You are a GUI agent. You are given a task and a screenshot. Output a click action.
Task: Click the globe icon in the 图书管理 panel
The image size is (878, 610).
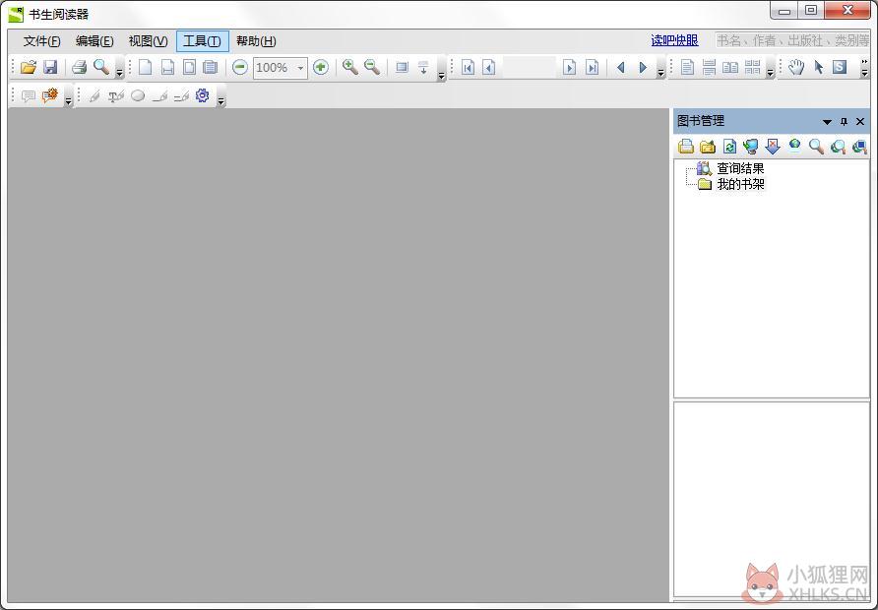794,147
